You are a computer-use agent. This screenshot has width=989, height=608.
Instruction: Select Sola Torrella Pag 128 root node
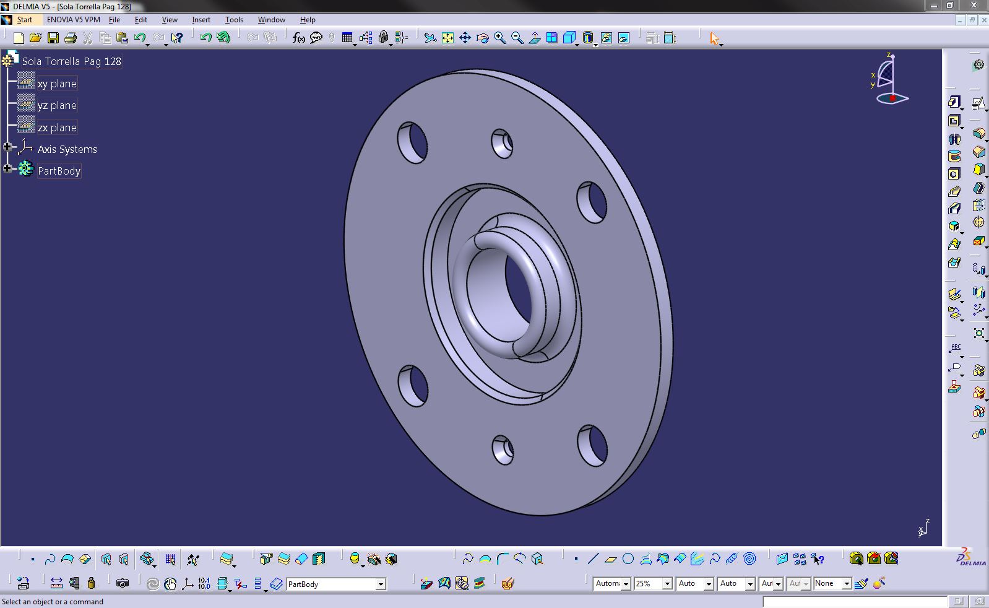pos(72,61)
